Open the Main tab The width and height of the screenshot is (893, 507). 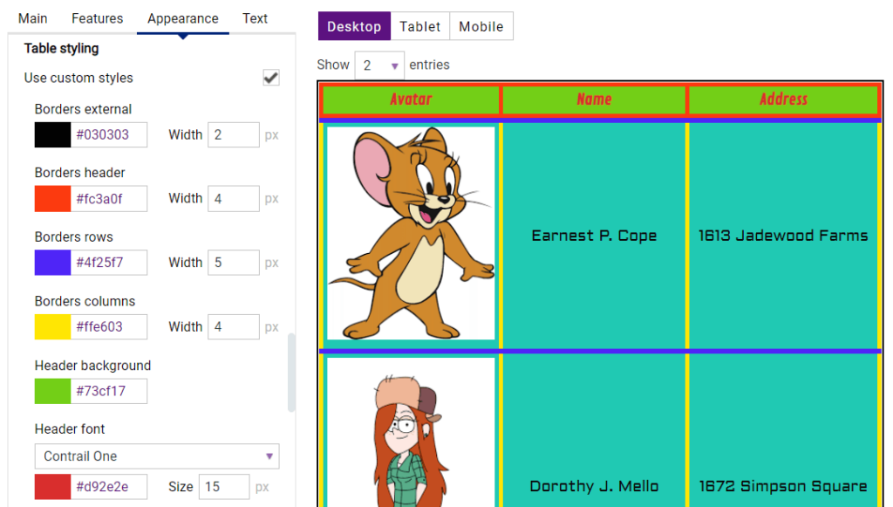pyautogui.click(x=32, y=18)
